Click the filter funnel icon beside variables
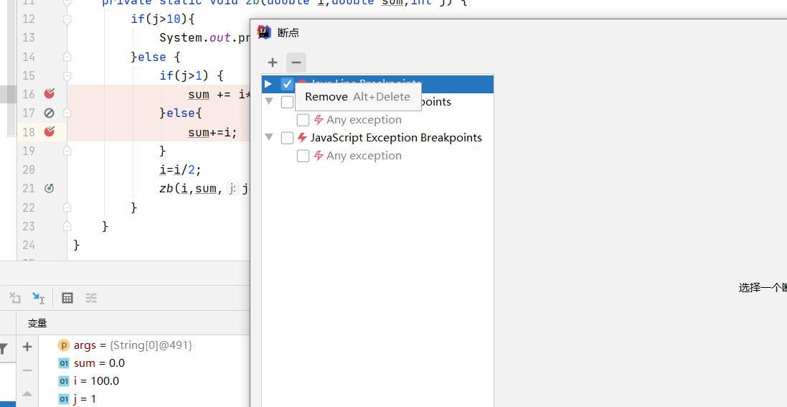The image size is (787, 407). (x=4, y=349)
